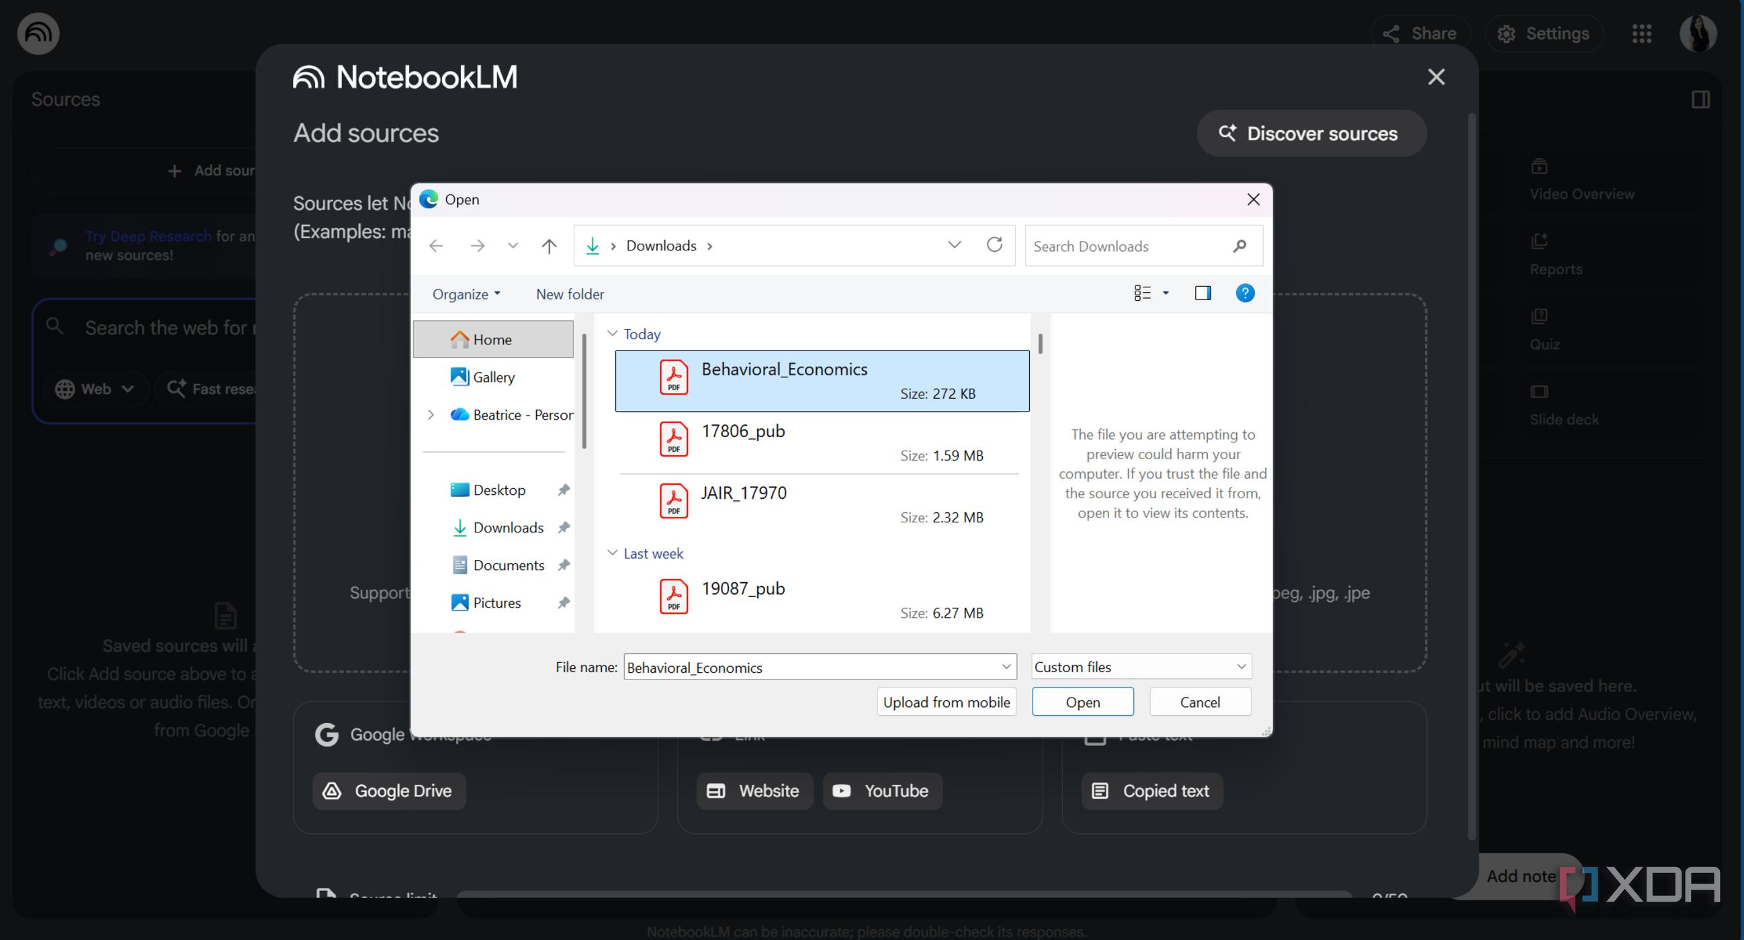Viewport: 1744px width, 940px height.
Task: Click the forward navigation arrow
Action: [x=477, y=246]
